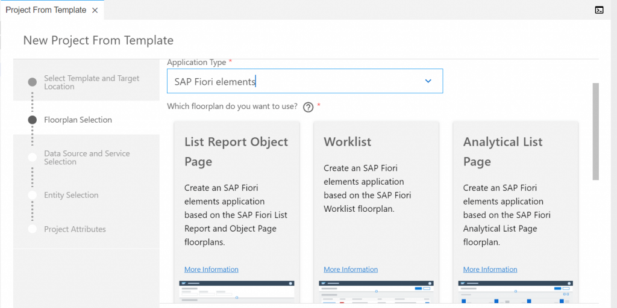The height and width of the screenshot is (308, 617).
Task: Open More Information link under Worklist
Action: 351,269
